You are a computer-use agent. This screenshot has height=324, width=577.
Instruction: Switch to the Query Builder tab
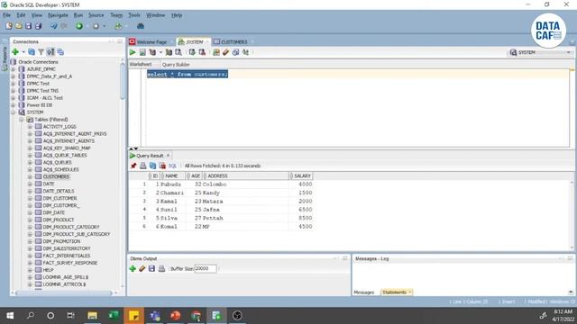pyautogui.click(x=176, y=64)
